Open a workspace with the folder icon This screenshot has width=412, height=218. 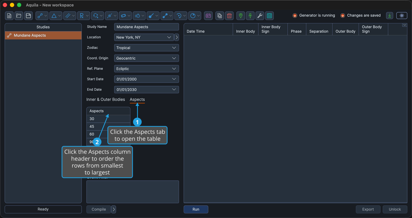(19, 16)
